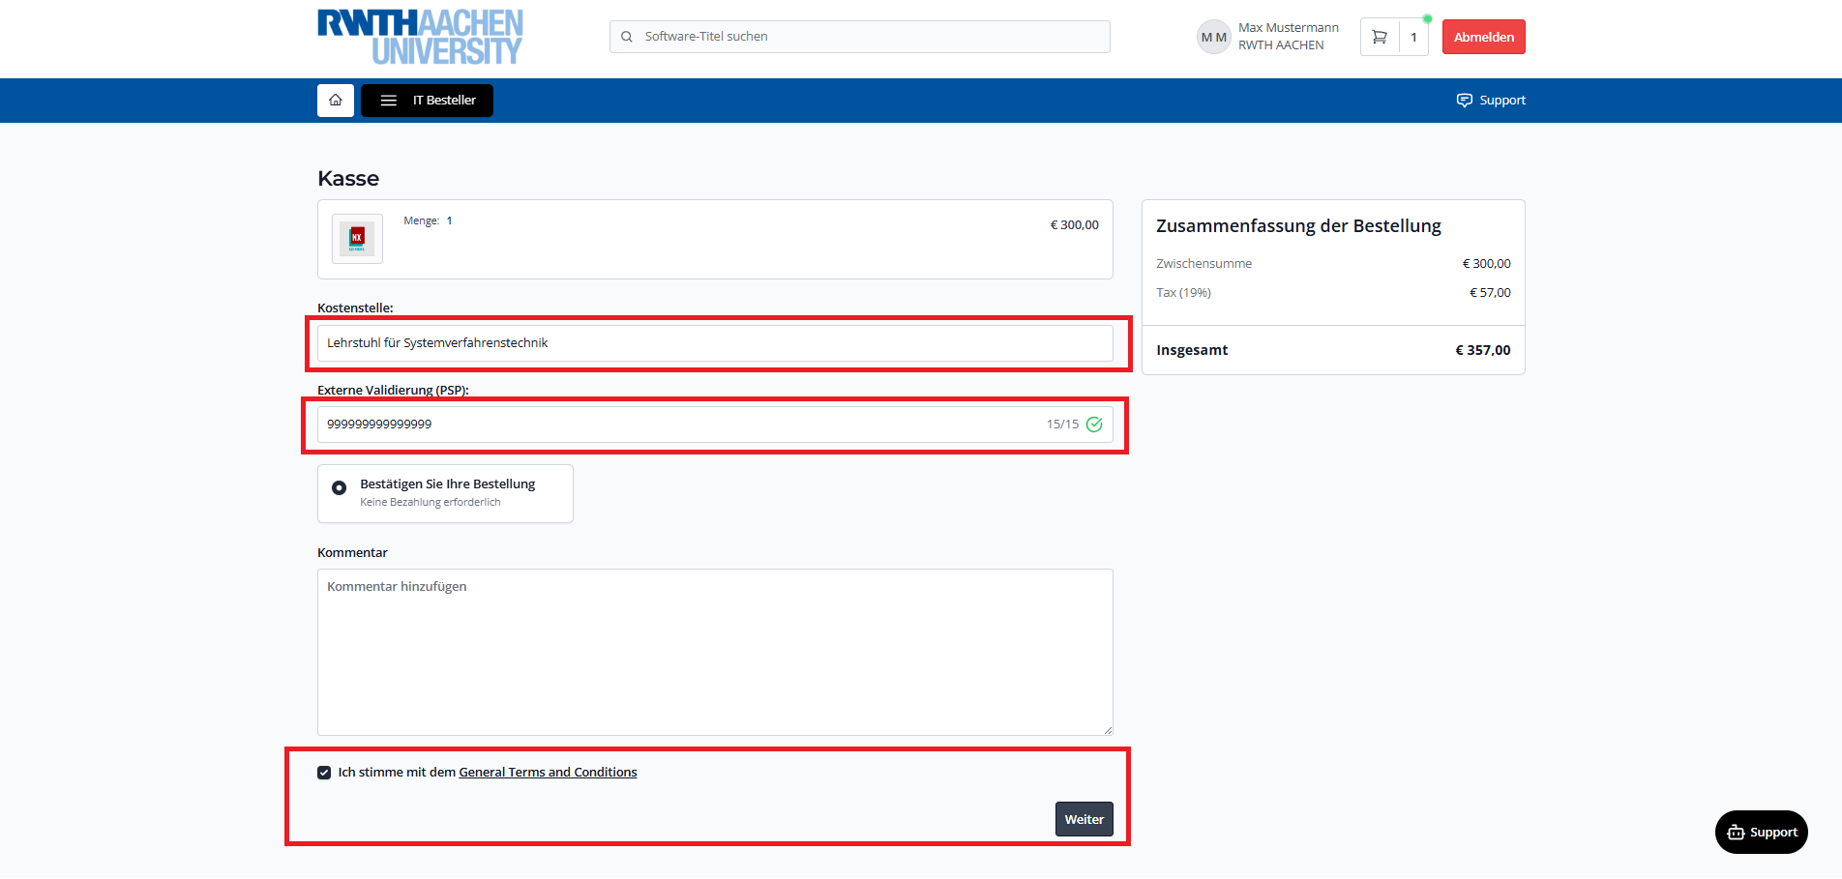Click the green validation checkmark icon

click(x=1094, y=425)
